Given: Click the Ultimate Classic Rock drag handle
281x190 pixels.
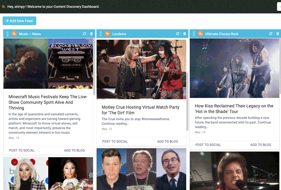Looking at the screenshot, I should pyautogui.click(x=194, y=34).
